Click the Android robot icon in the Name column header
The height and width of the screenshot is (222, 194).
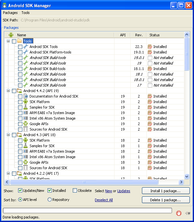pyautogui.click(x=11, y=35)
